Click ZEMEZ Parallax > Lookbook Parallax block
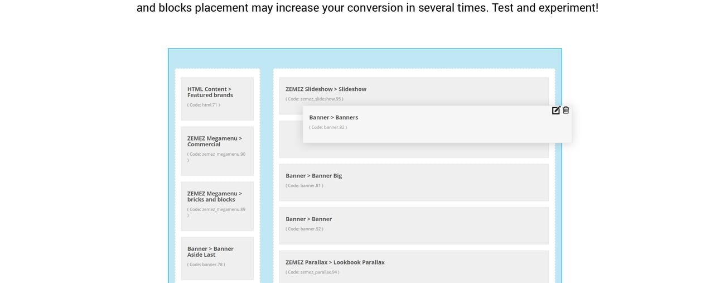 pyautogui.click(x=414, y=267)
